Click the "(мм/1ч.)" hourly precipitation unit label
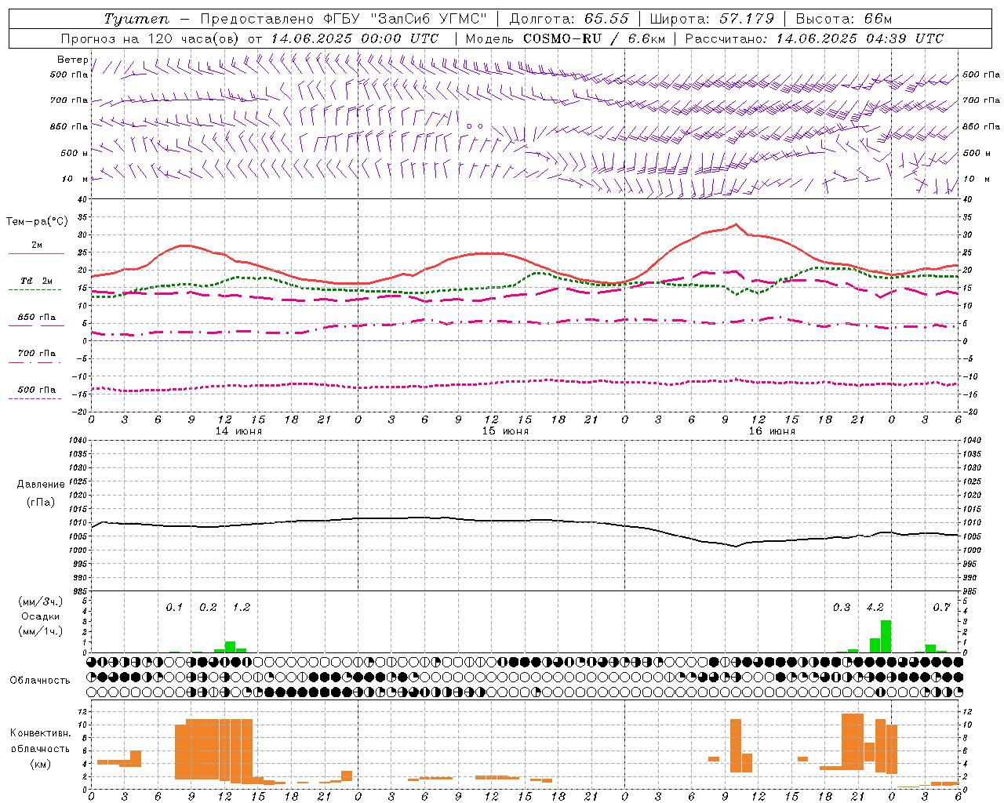Screen dimensions: 1004x803 tap(41, 631)
